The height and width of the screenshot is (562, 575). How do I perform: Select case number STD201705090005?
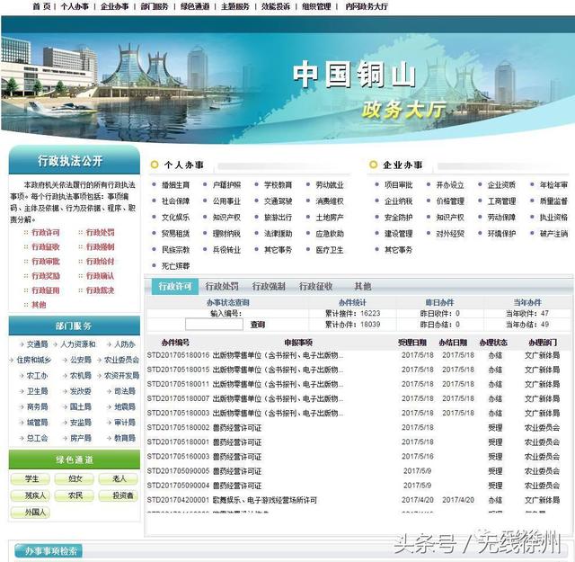(x=178, y=471)
